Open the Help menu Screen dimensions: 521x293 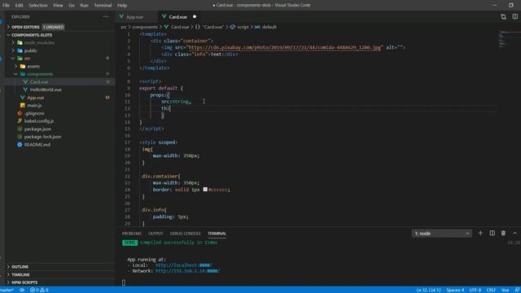pos(122,6)
